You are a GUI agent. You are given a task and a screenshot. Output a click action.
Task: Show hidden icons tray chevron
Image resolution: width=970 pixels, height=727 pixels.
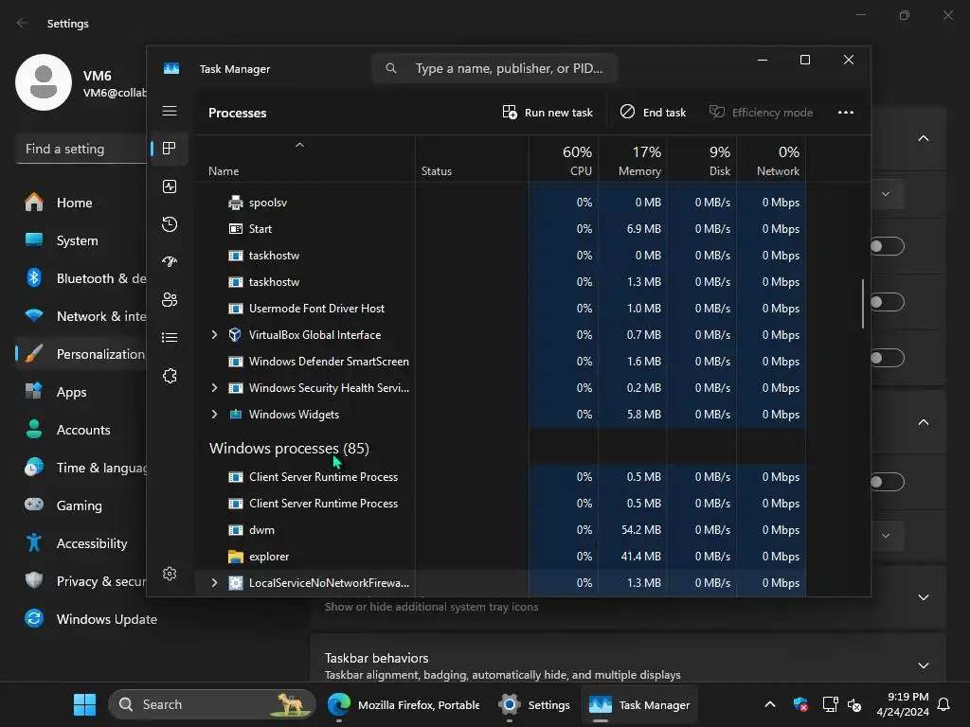pos(770,704)
